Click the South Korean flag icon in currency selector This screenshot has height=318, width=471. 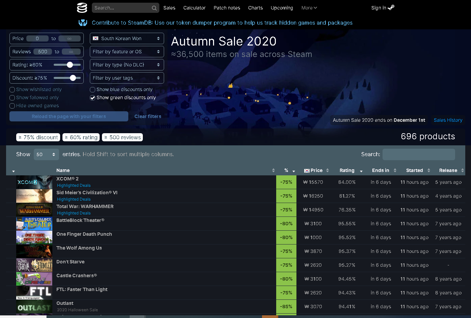pos(96,38)
